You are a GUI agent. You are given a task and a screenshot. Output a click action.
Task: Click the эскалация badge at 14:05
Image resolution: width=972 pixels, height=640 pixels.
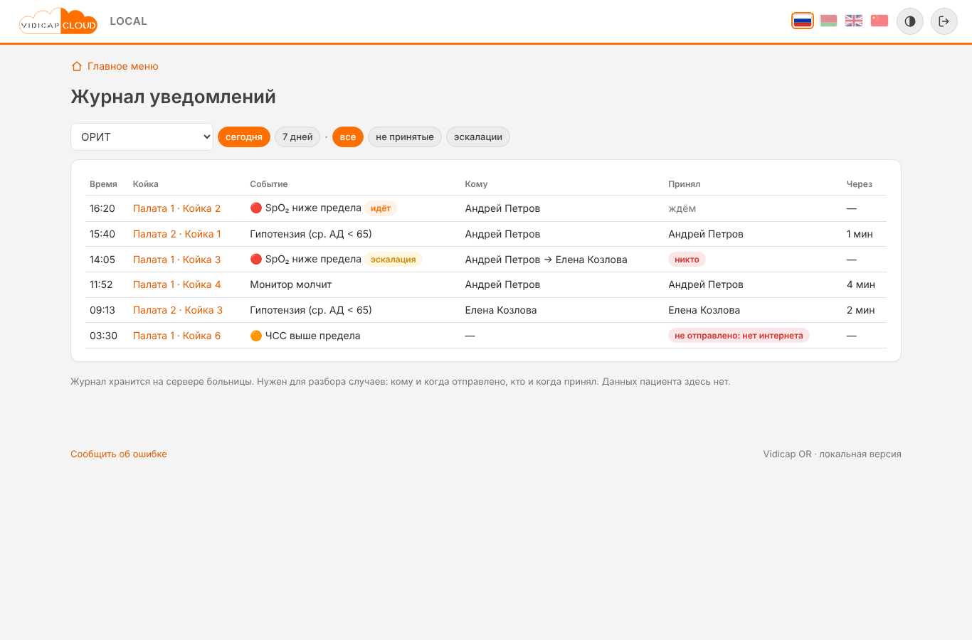pyautogui.click(x=393, y=260)
